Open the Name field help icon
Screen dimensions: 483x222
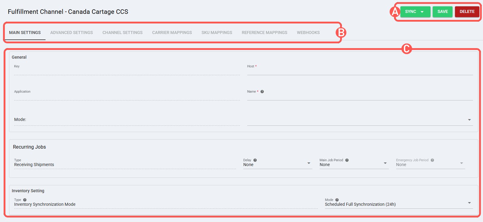click(x=262, y=92)
